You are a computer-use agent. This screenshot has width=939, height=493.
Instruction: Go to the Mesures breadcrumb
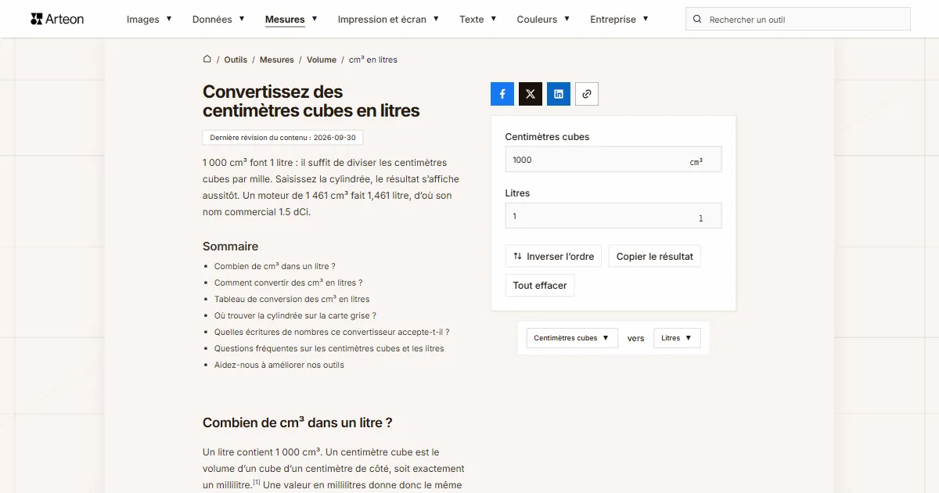(x=277, y=59)
